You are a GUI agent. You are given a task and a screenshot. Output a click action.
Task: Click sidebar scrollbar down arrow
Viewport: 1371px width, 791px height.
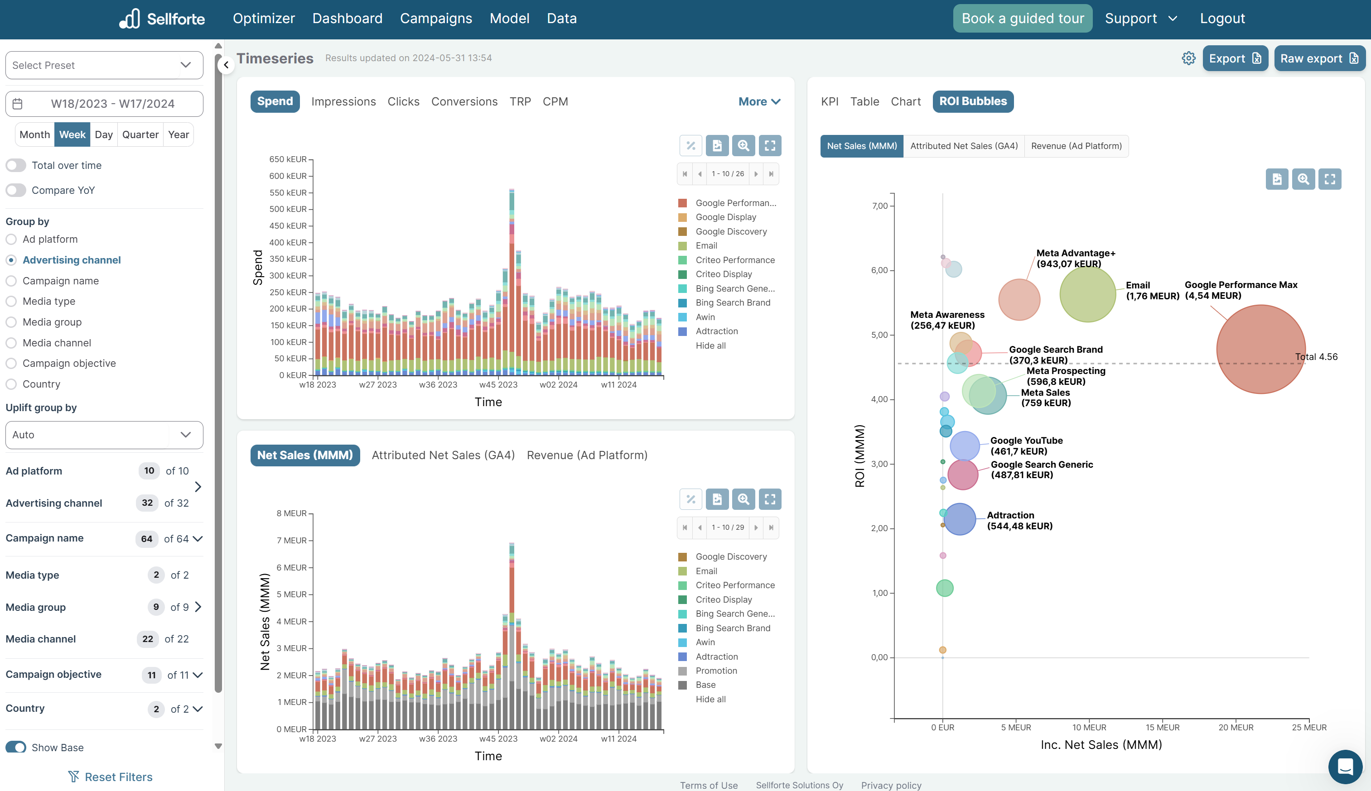[218, 746]
